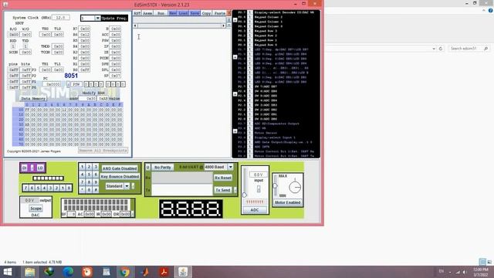494x278 pixels.
Task: Adjust the motor speed MAX-MIN slider
Action: tap(276, 185)
